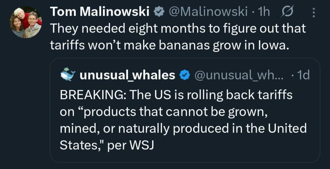Open the three-dot more options menu

tap(314, 13)
